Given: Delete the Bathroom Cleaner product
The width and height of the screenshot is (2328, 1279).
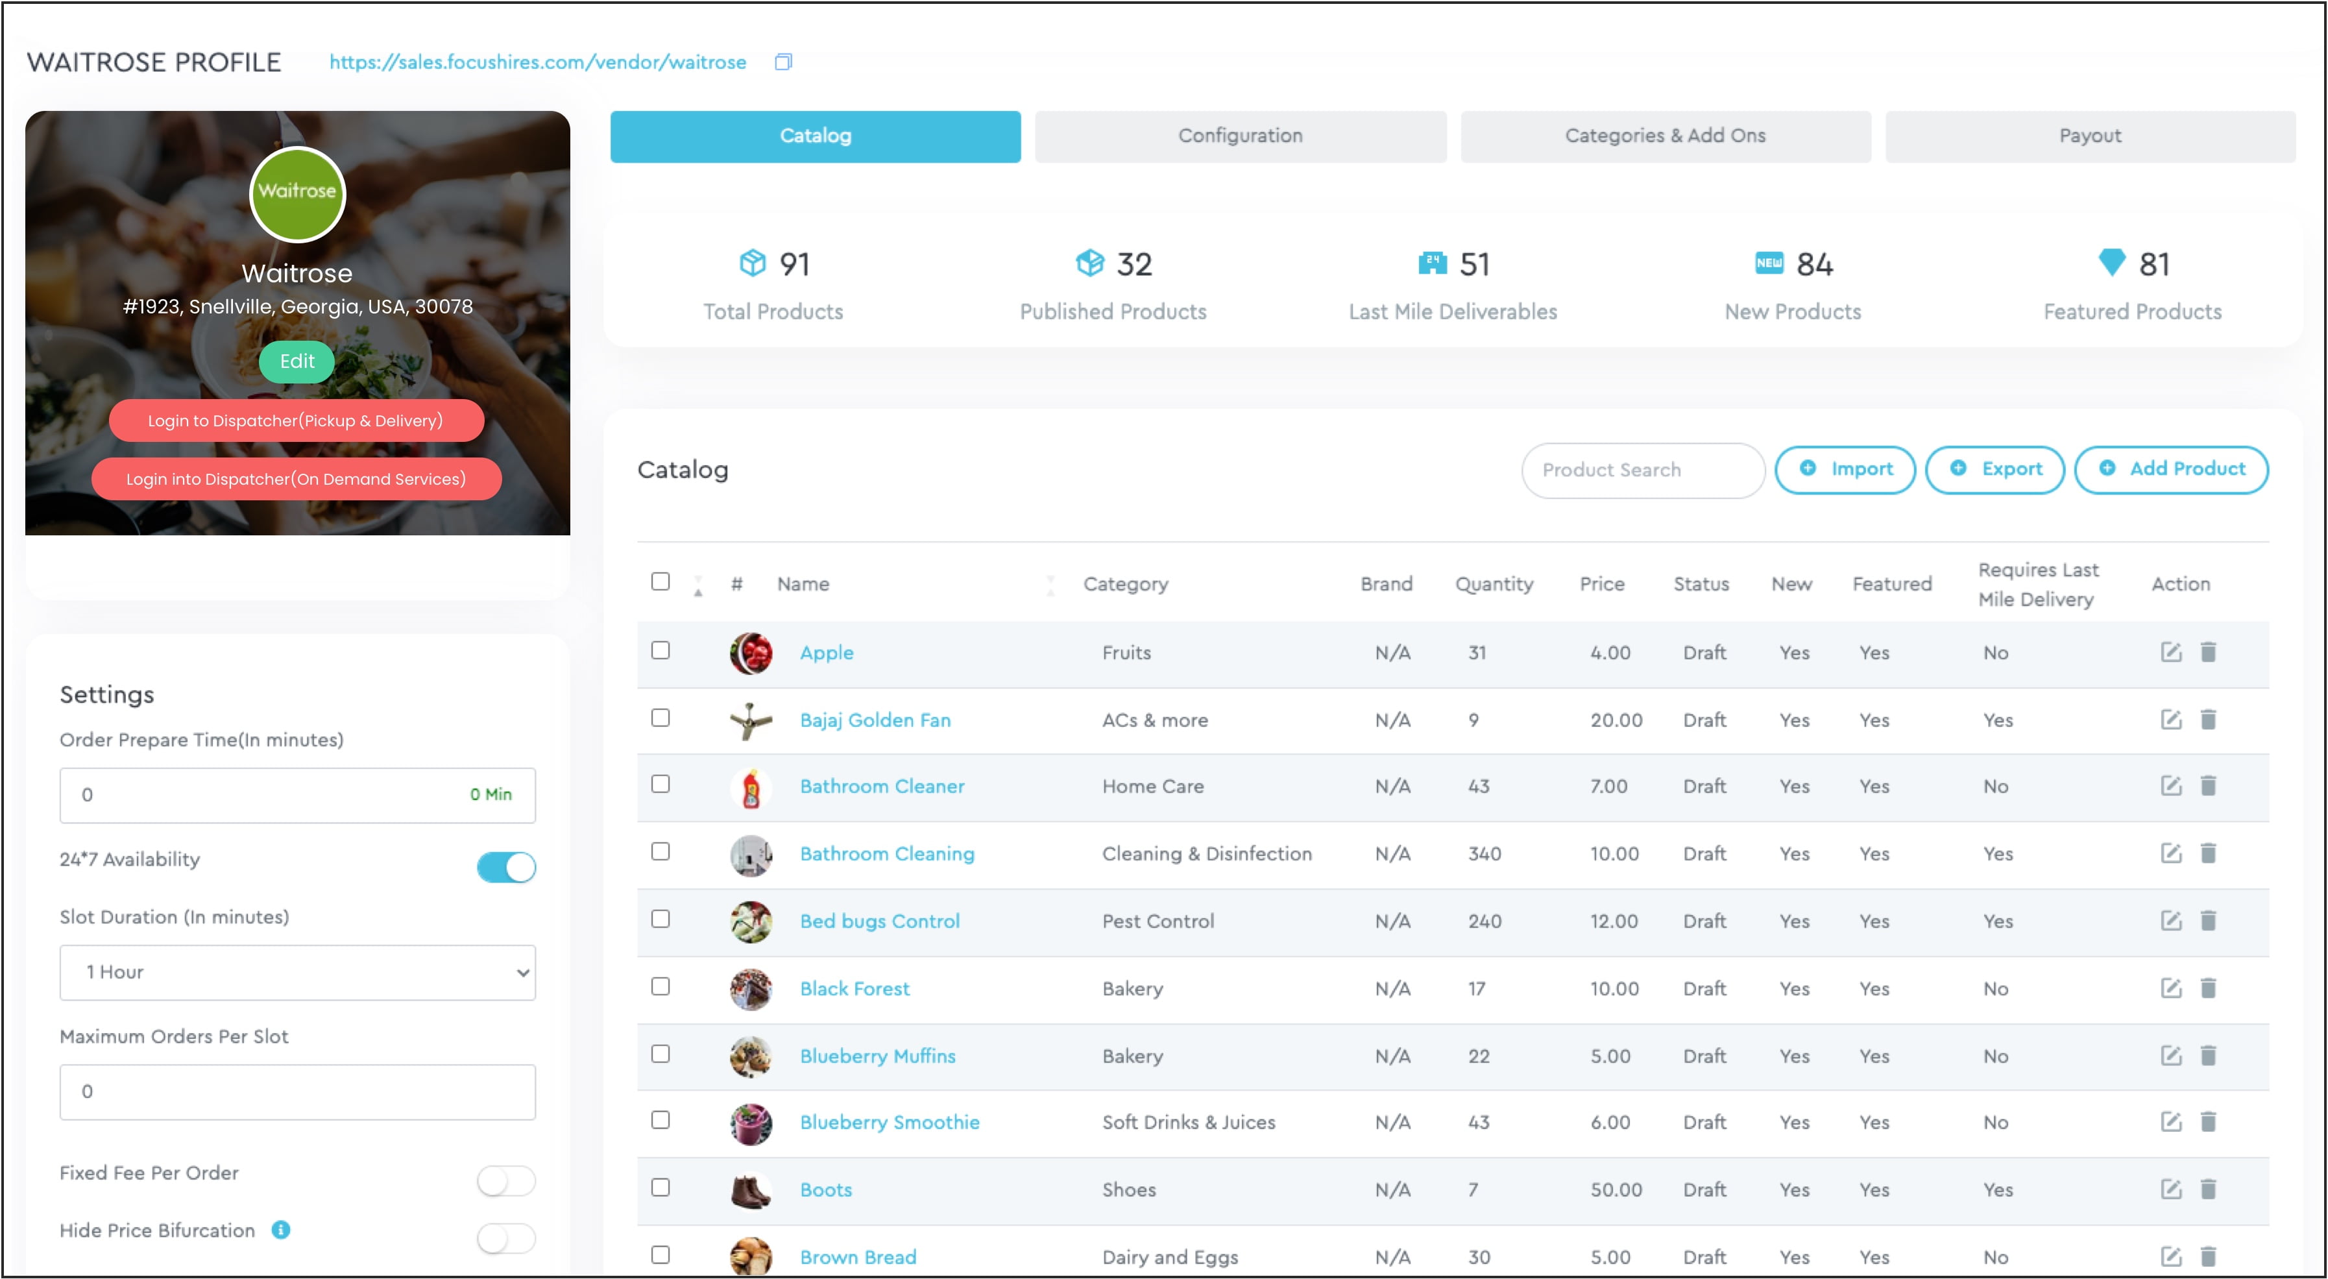Looking at the screenshot, I should pos(2208,785).
